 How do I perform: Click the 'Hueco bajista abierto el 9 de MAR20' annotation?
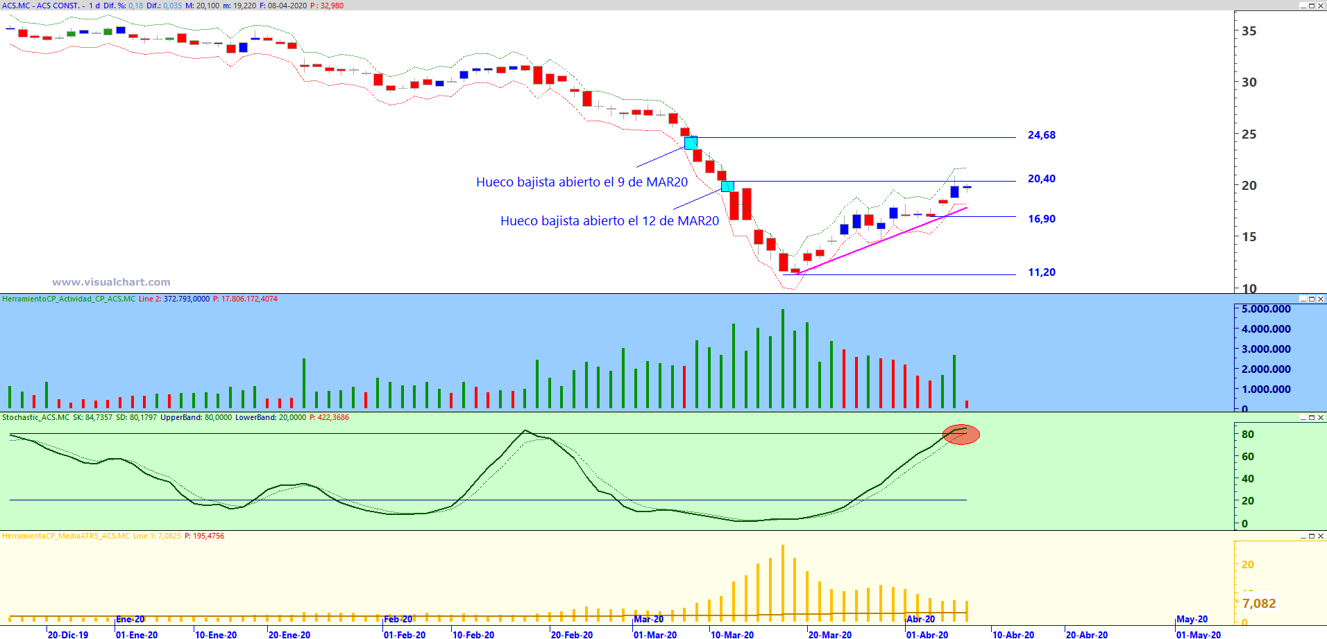point(582,182)
